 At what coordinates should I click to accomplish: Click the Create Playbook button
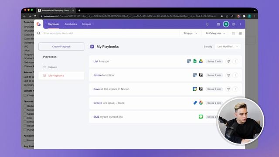[x=61, y=47]
